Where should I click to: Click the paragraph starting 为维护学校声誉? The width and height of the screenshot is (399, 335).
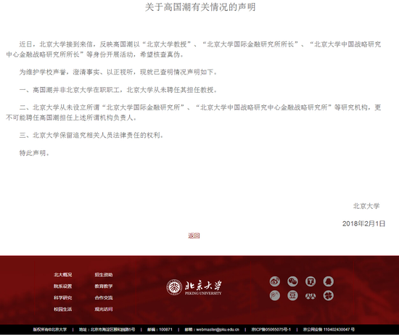point(118,72)
